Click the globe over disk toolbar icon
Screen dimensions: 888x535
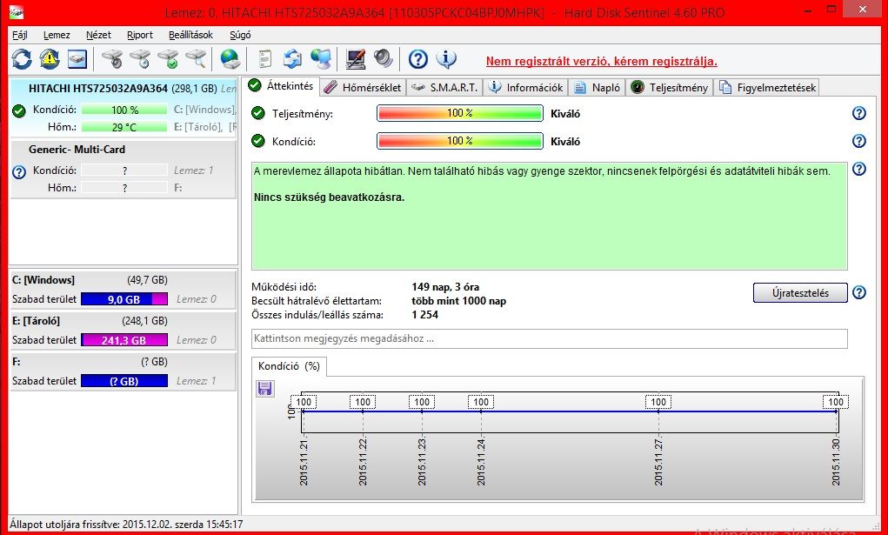pos(230,59)
